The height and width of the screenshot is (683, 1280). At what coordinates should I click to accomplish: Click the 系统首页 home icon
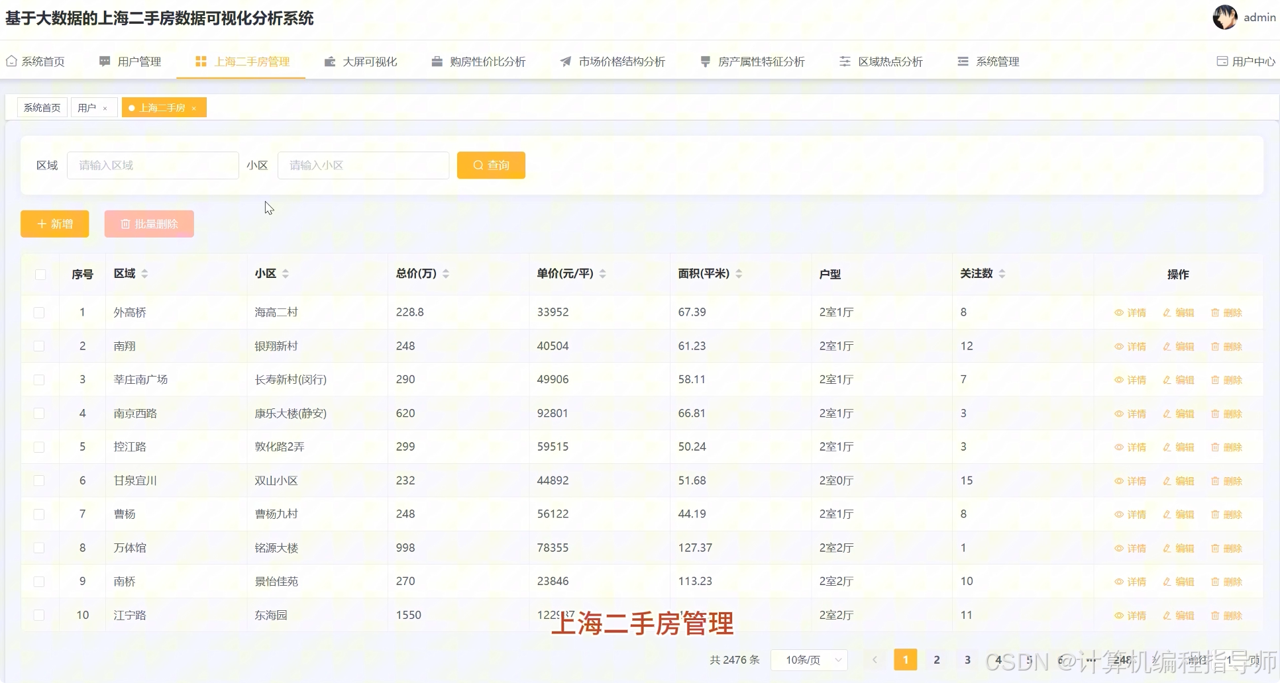click(11, 61)
